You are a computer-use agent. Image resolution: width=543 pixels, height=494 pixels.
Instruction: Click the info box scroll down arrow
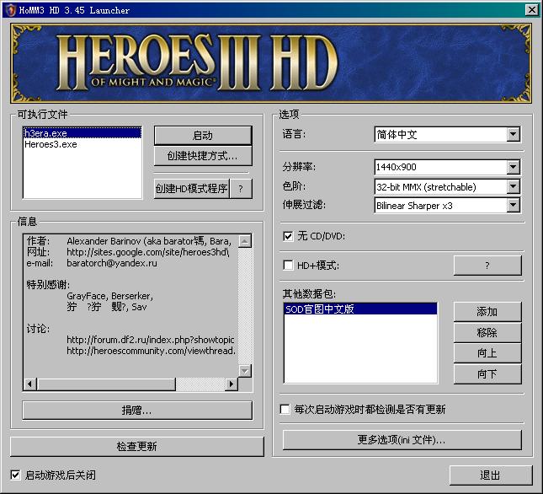[x=245, y=370]
